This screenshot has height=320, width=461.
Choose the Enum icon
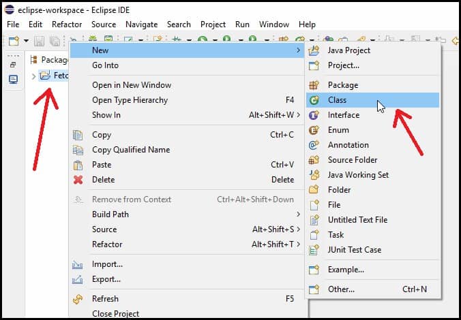314,130
